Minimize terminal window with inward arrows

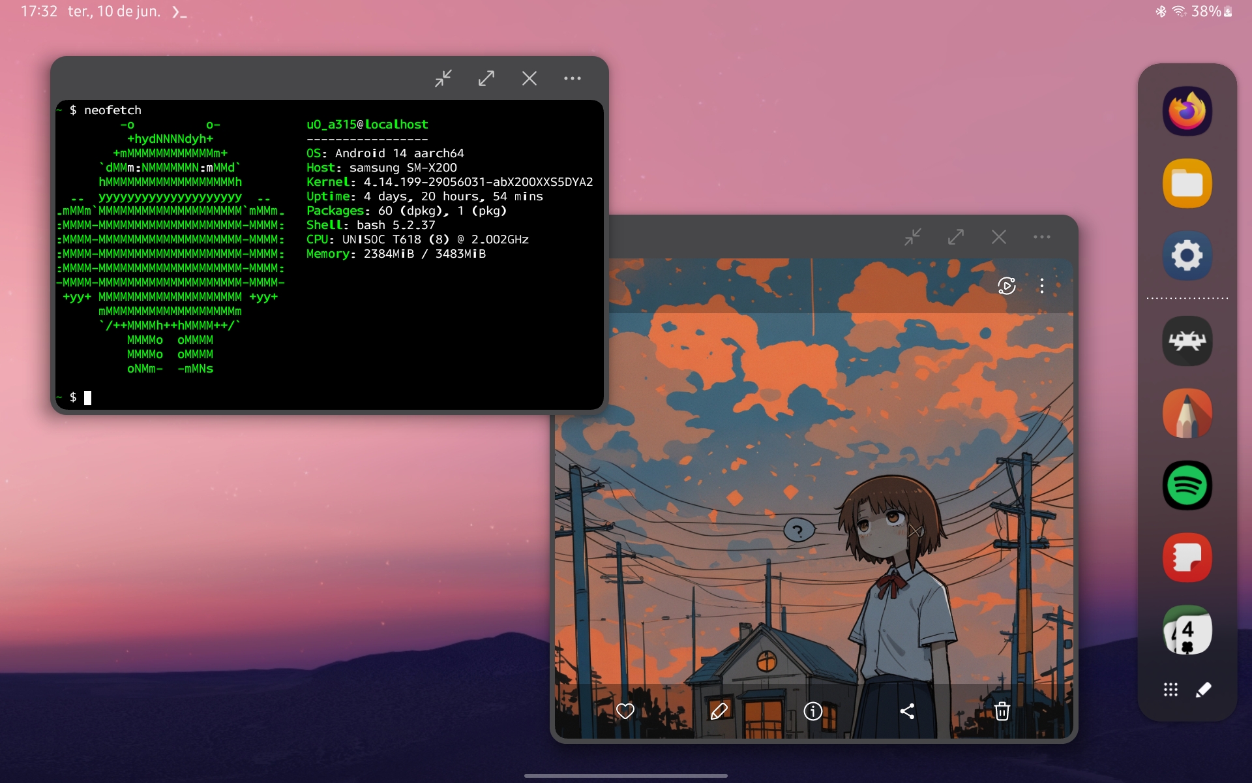tap(443, 78)
